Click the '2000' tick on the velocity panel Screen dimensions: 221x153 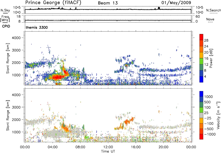(x=16, y=120)
